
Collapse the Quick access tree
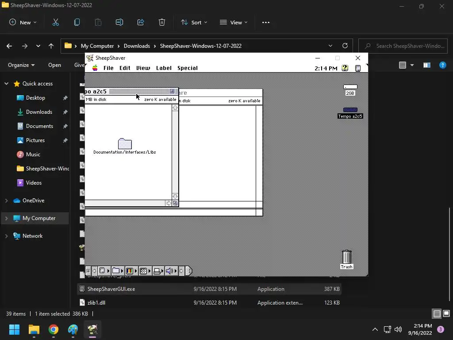pos(6,84)
